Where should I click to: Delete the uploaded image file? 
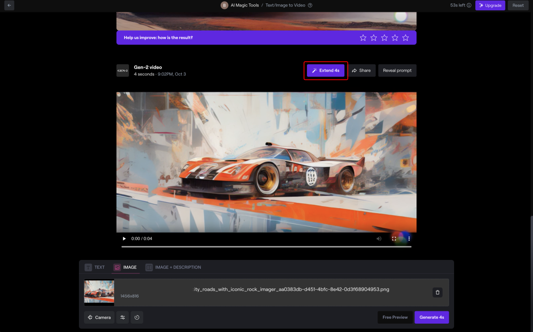click(437, 293)
